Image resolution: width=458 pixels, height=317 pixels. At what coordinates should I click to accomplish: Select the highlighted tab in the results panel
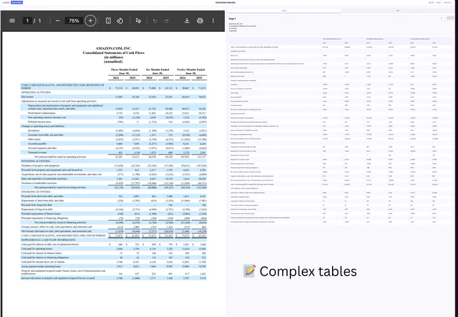284,11
